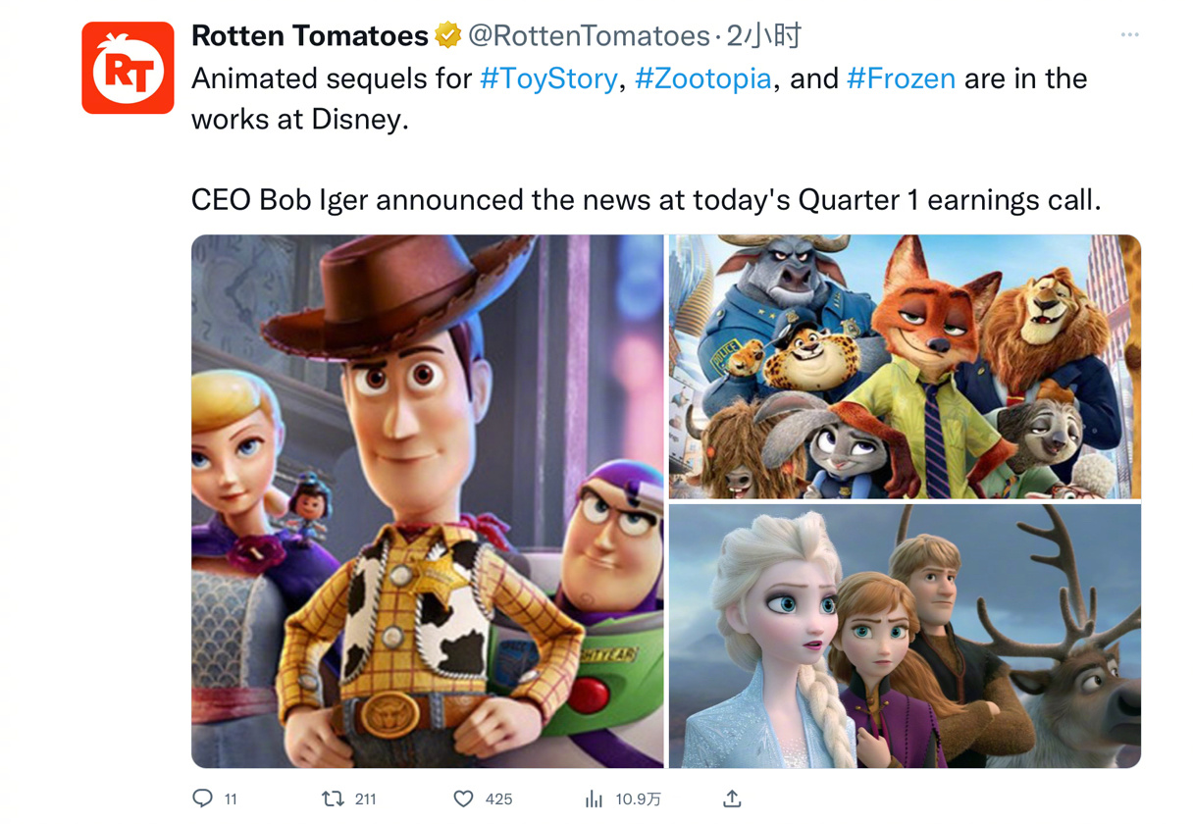
Task: Open the #Zootopia hashtag link
Action: coord(702,78)
